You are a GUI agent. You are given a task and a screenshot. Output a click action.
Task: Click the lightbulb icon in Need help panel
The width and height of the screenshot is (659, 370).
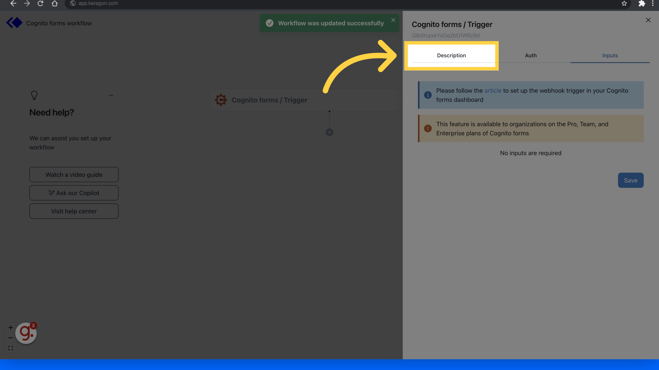point(34,95)
